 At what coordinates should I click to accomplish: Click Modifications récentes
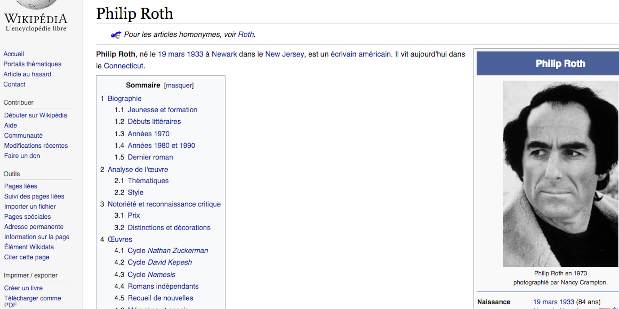(36, 145)
